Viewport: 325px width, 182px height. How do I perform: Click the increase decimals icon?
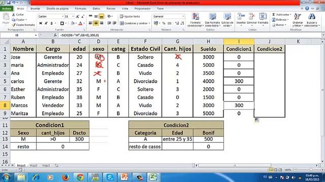pyautogui.click(x=177, y=23)
